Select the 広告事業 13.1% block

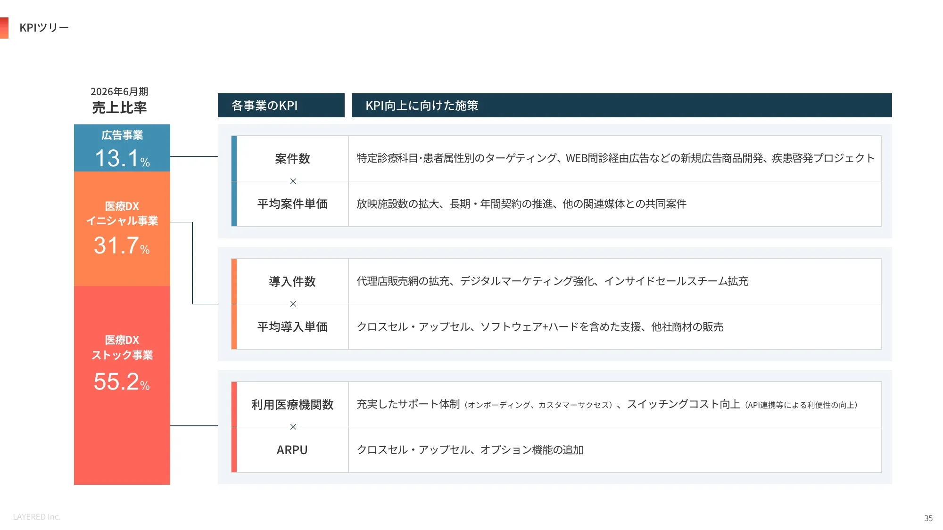pos(122,148)
